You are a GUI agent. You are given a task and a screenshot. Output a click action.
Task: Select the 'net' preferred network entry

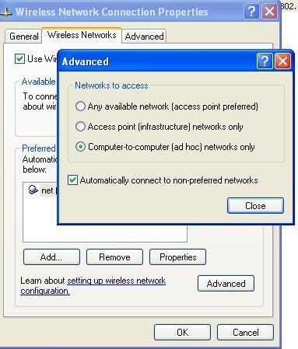coord(43,190)
